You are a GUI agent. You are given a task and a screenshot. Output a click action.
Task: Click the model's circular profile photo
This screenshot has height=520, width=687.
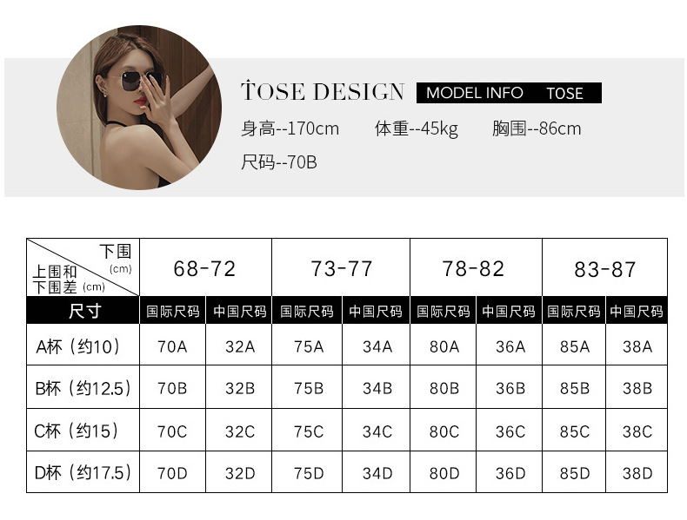point(140,109)
